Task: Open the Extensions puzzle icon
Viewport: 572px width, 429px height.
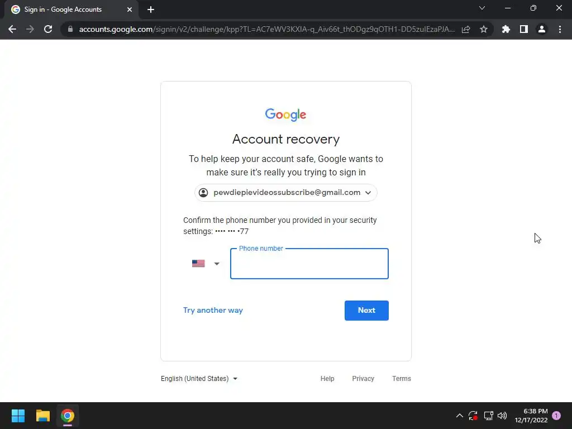Action: pos(506,29)
